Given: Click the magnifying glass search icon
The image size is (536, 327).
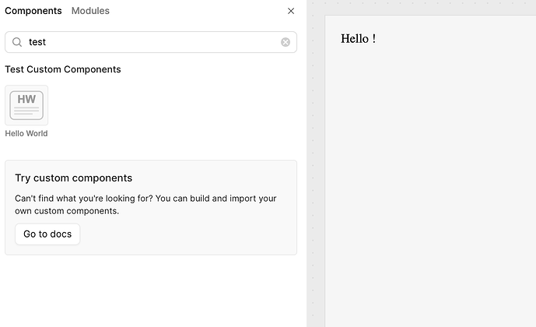Looking at the screenshot, I should pyautogui.click(x=17, y=42).
